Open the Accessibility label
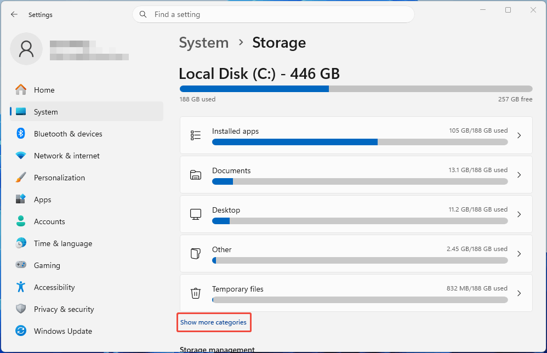This screenshot has height=353, width=547. pyautogui.click(x=54, y=287)
